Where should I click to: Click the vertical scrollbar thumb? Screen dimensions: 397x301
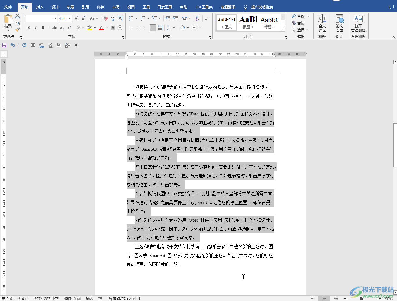point(395,145)
